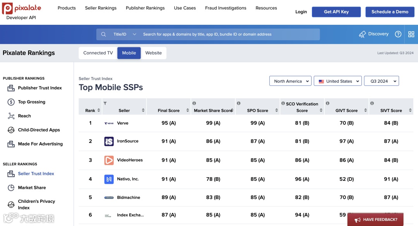Screen dimensions: 418x226
Task: Open the Q3 2024 quarter dropdown
Action: pyautogui.click(x=382, y=81)
